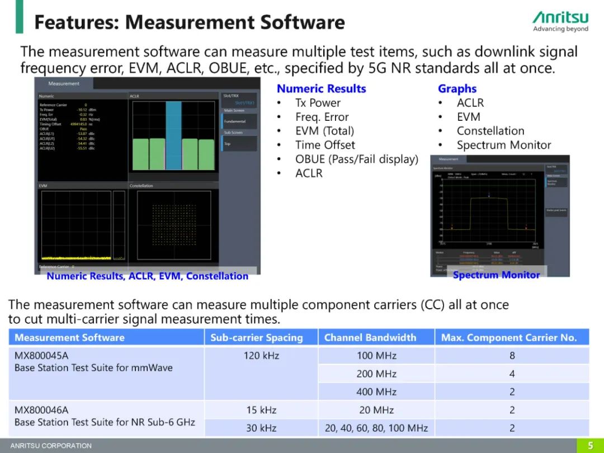Screen dimensions: 604x453
Task: Click the 'Numeric Results' blue heading
Action: (x=321, y=88)
